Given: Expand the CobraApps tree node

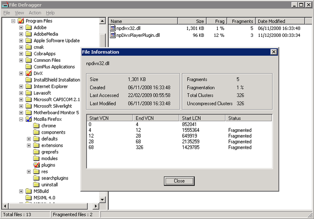Looking at the screenshot, I should coord(21,54).
